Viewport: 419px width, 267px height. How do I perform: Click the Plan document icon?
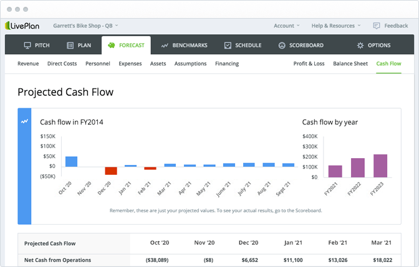pos(70,45)
